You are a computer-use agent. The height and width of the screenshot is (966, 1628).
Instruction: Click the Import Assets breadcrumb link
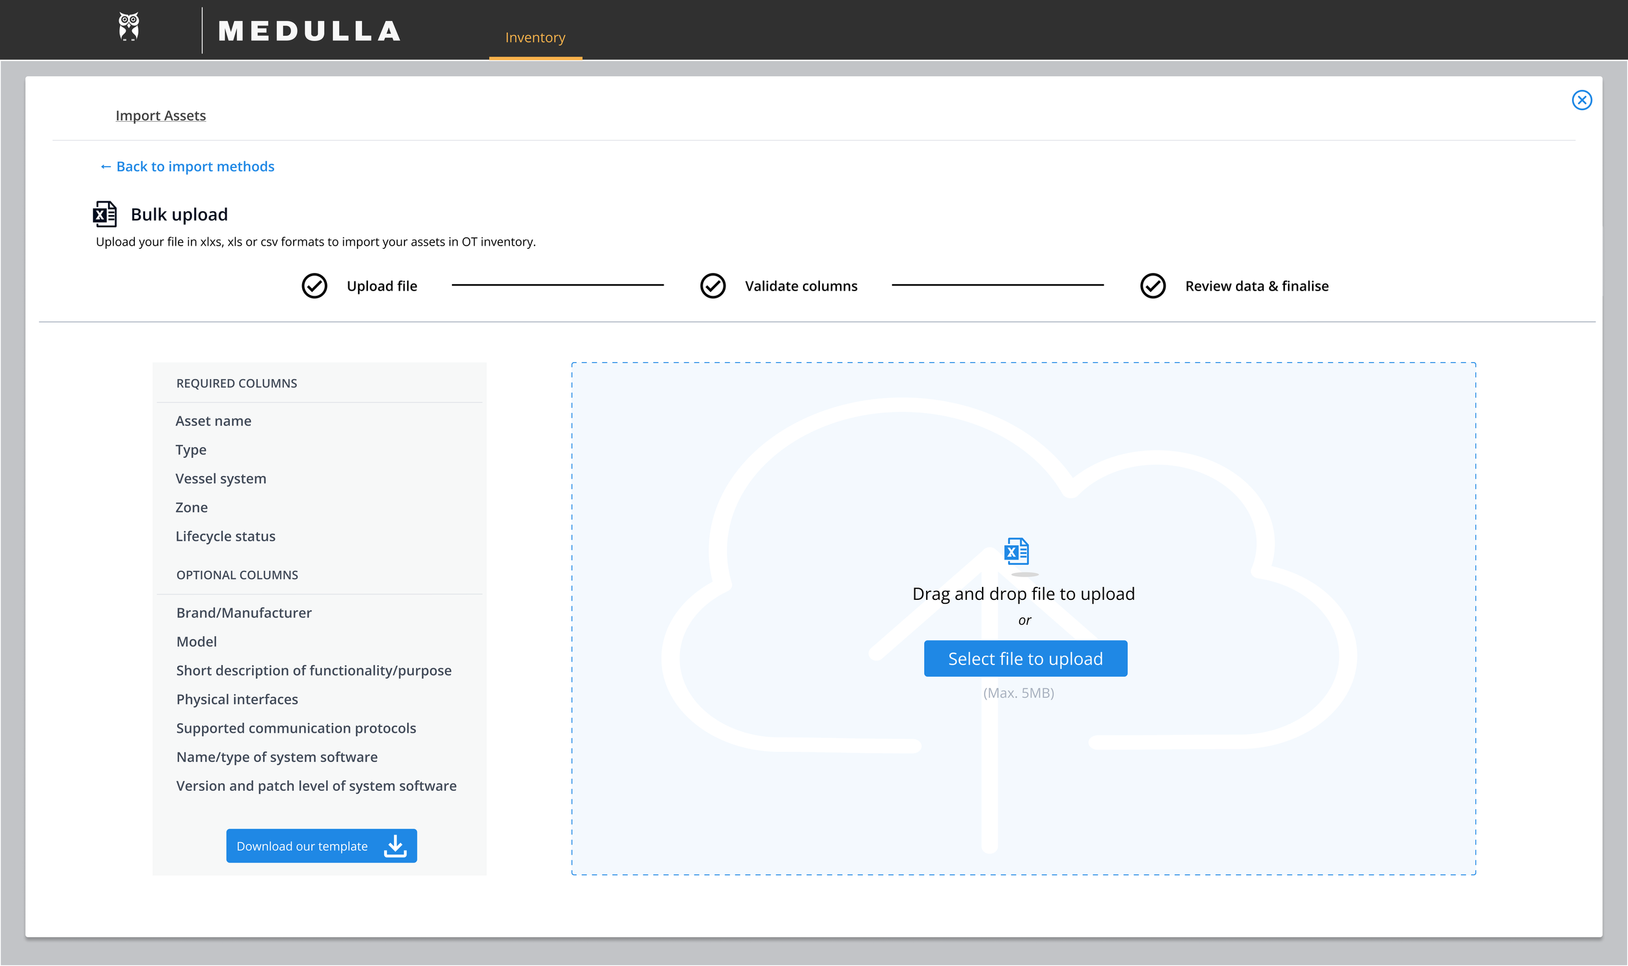click(160, 115)
